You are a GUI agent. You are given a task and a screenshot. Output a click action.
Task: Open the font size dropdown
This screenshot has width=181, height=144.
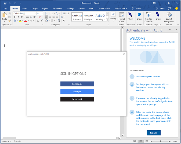[42, 13]
